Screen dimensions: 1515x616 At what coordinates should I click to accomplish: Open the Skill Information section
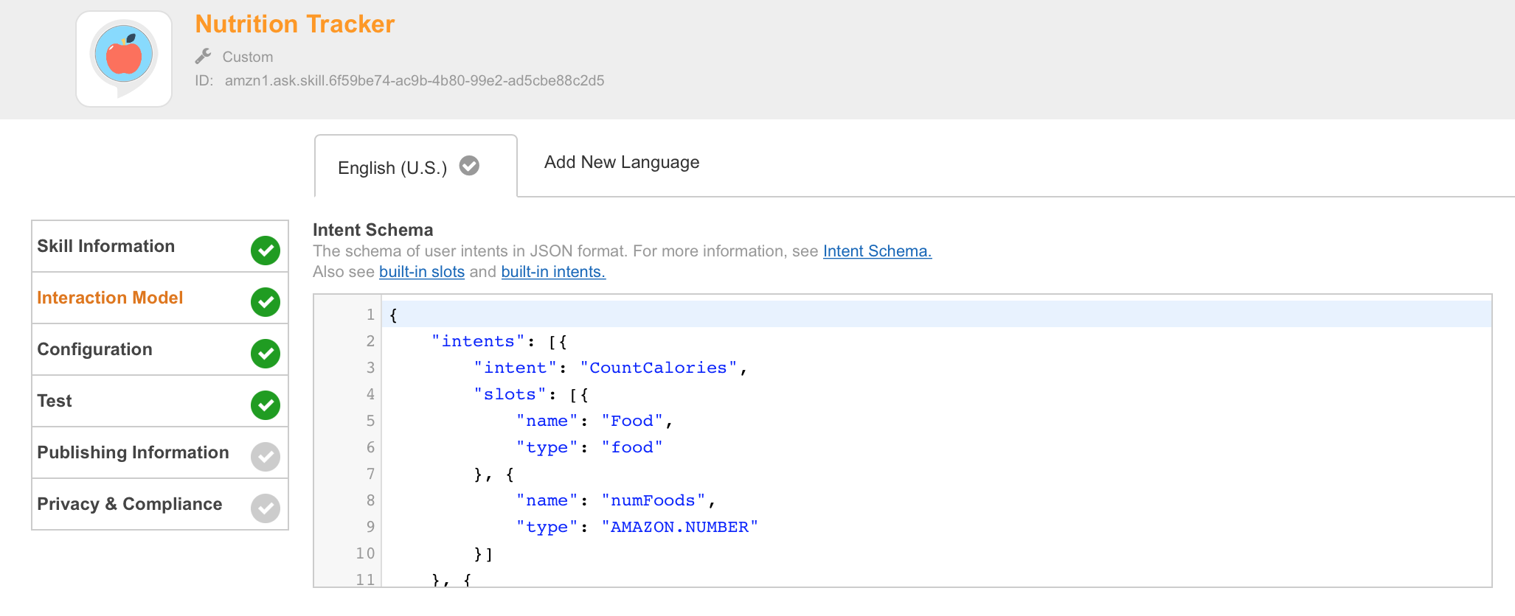click(x=106, y=246)
